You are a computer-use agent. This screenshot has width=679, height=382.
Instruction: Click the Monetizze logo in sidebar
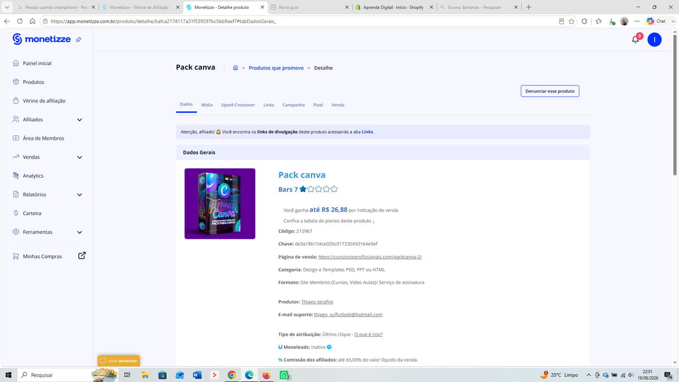[42, 39]
